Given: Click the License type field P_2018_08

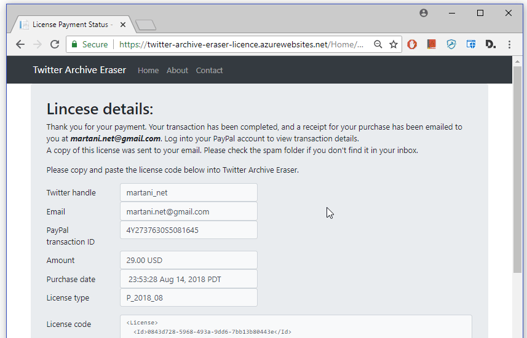Looking at the screenshot, I should [189, 297].
